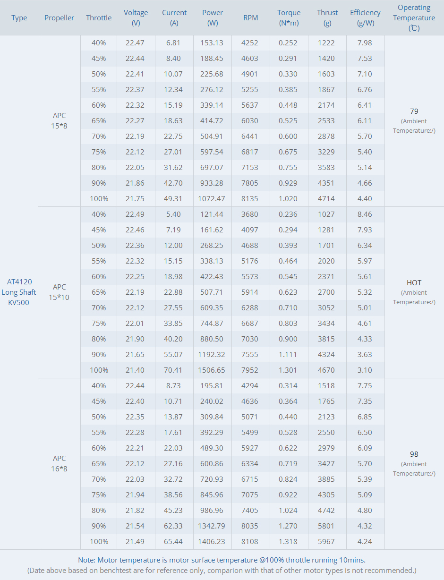
Task: Select the 8.46 efficiency cell
Action: [365, 214]
